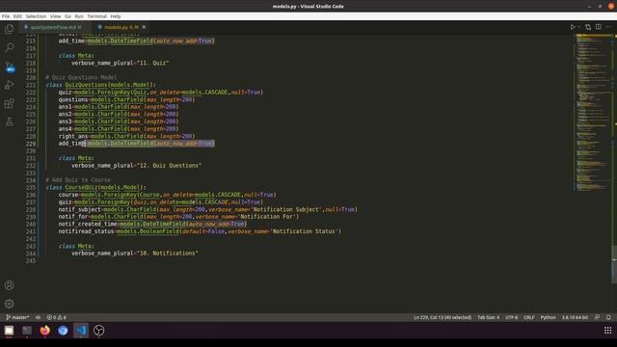Click the '11. Quiz' verbose name string
The width and height of the screenshot is (617, 347).
tap(152, 63)
